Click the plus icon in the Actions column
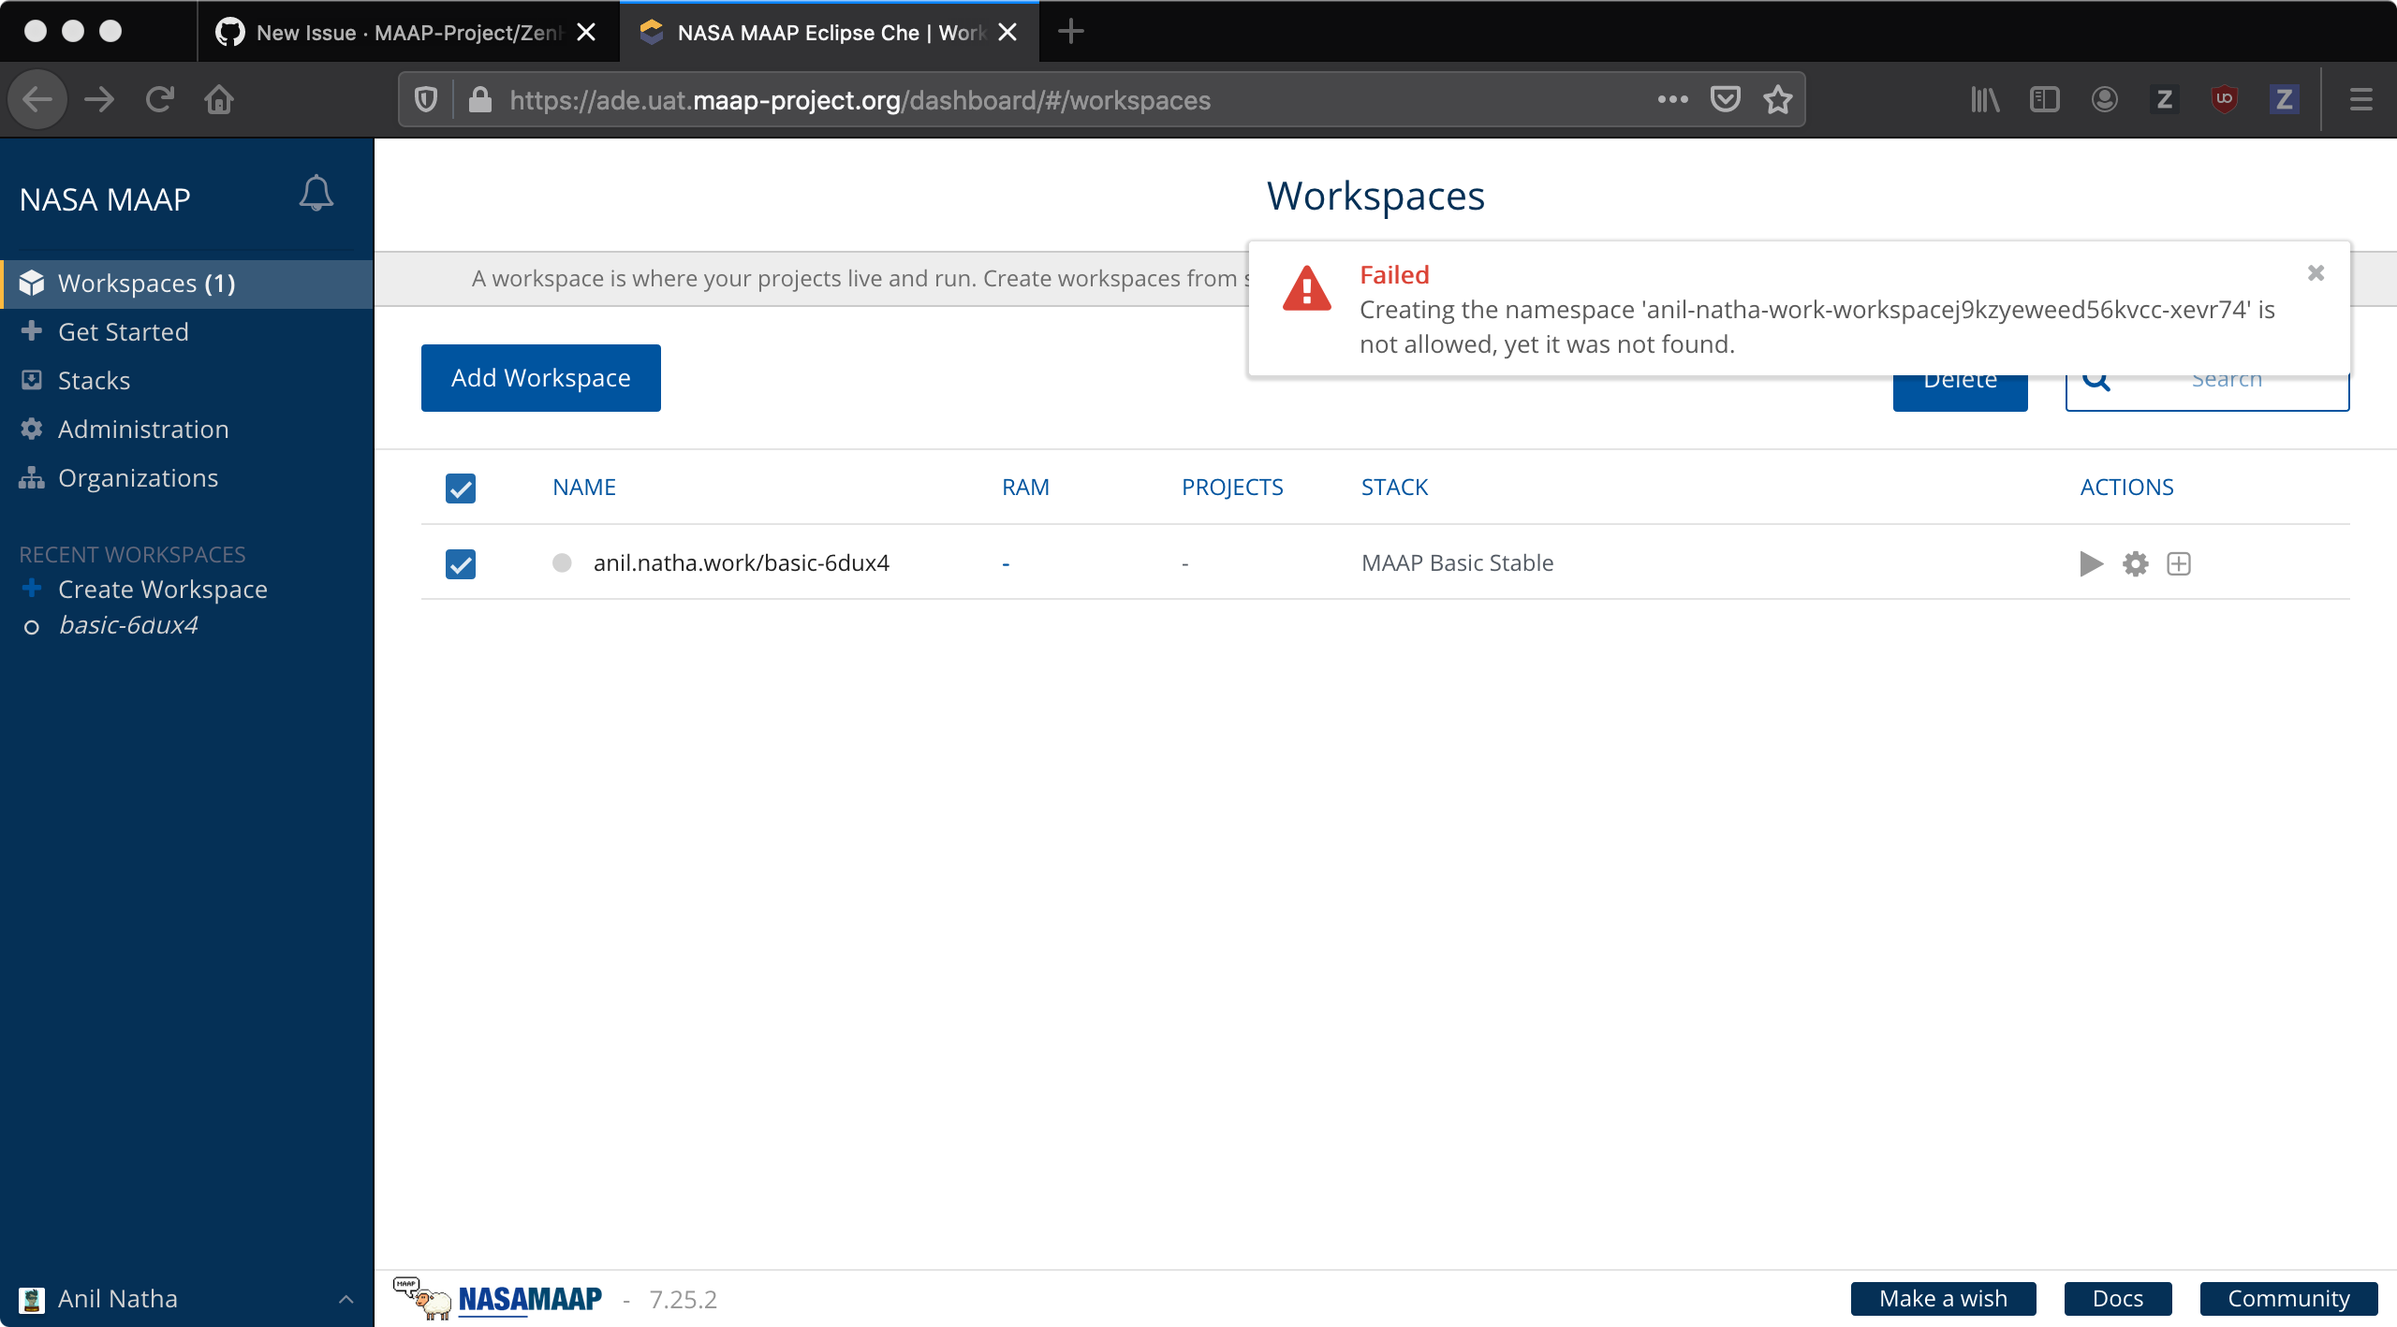Screen dimensions: 2397x1327 tap(2179, 563)
